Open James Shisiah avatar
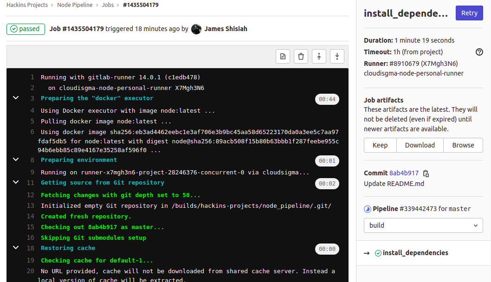This screenshot has width=491, height=282. pos(196,29)
